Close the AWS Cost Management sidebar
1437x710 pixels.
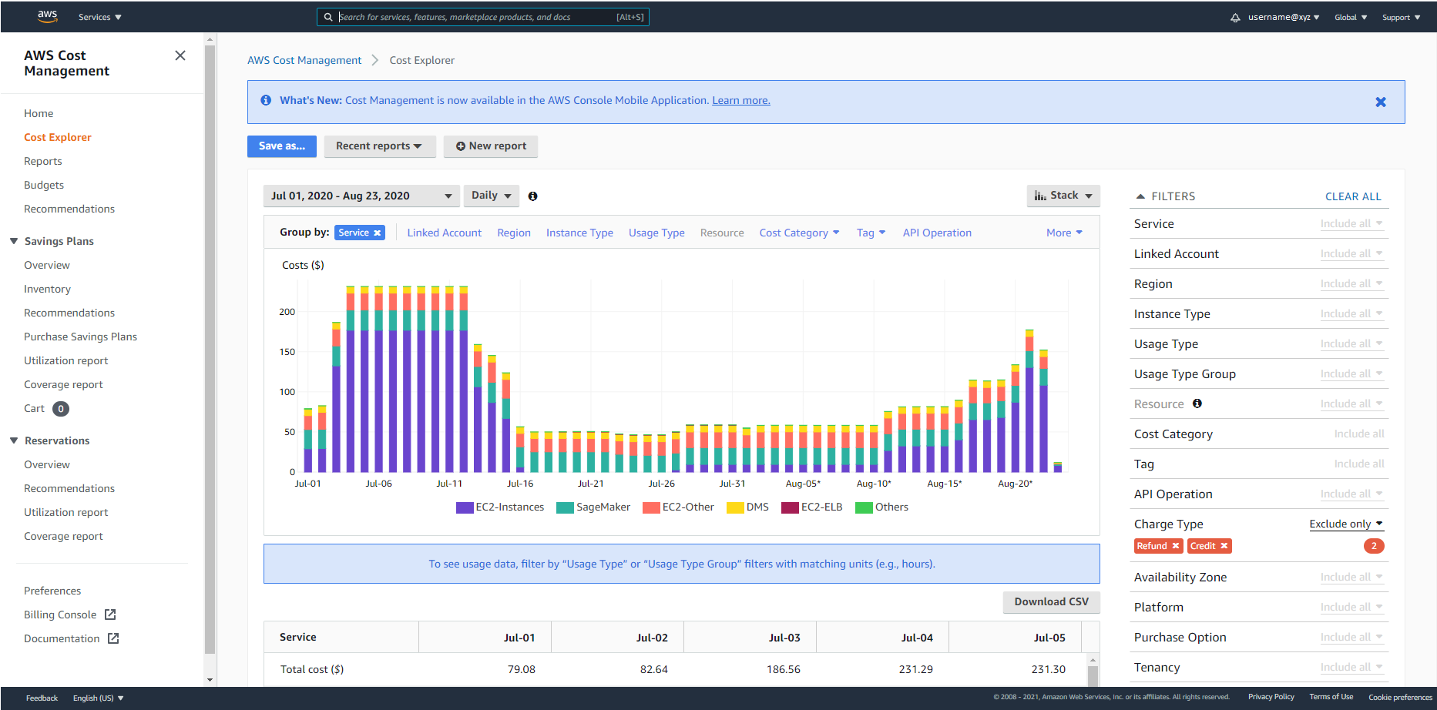click(x=180, y=55)
